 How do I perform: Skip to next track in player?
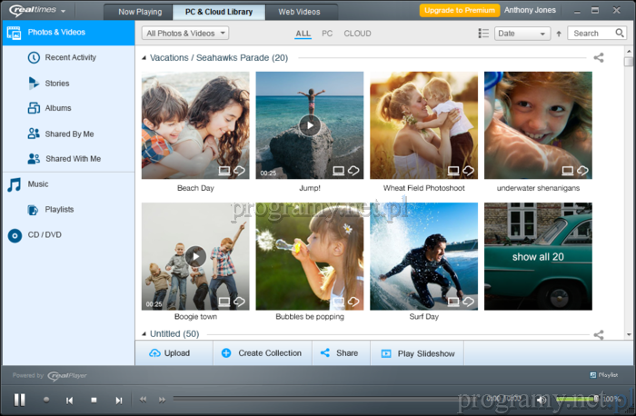click(x=118, y=400)
